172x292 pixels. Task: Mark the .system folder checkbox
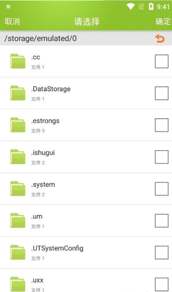coord(162,189)
